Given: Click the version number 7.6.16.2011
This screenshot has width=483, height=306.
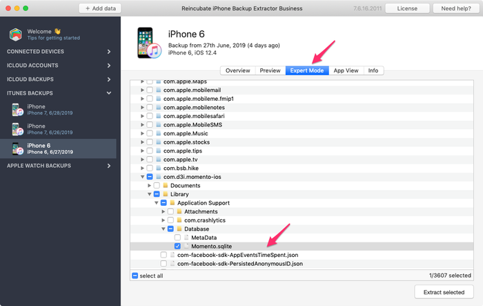Looking at the screenshot, I should pos(368,8).
